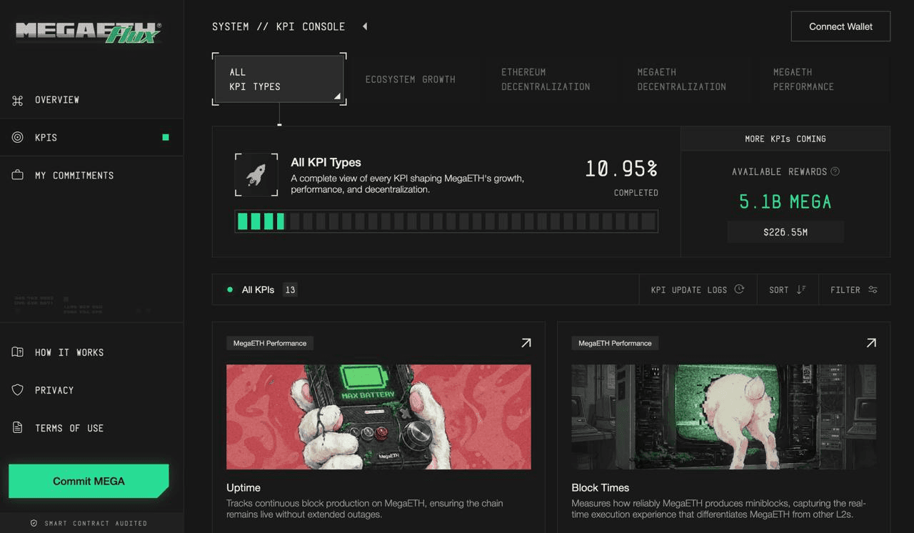914x533 pixels.
Task: Click the Commit MEGA button
Action: click(89, 481)
